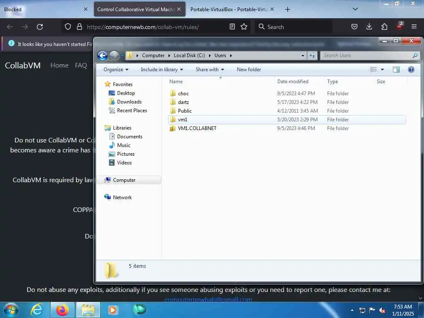Reload the page in Firefox
The width and height of the screenshot is (424, 318).
pyautogui.click(x=40, y=27)
